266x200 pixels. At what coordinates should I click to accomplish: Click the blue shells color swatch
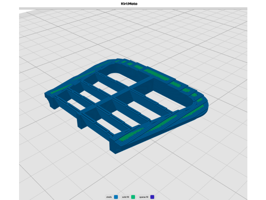(x=116, y=197)
